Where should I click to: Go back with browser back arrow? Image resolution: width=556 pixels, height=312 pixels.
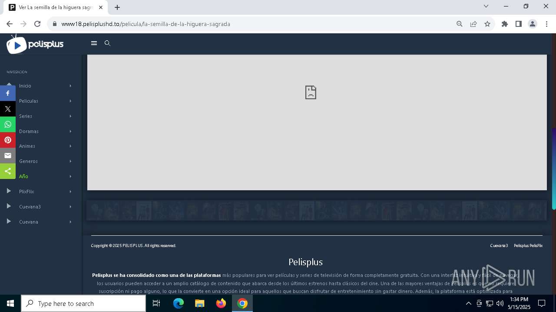[x=10, y=24]
